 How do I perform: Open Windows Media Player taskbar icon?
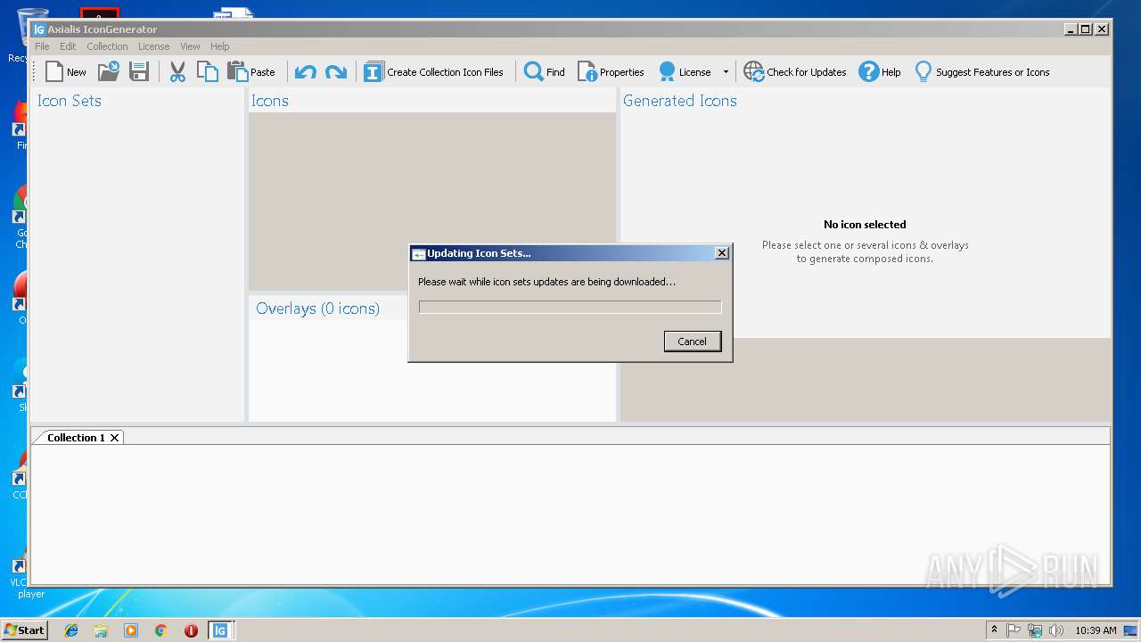click(131, 630)
